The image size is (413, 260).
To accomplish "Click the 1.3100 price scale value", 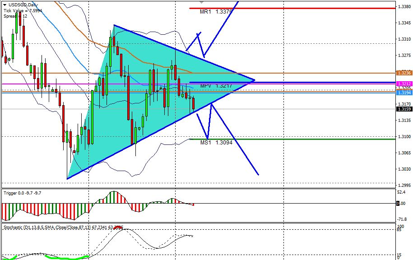I will click(405, 136).
